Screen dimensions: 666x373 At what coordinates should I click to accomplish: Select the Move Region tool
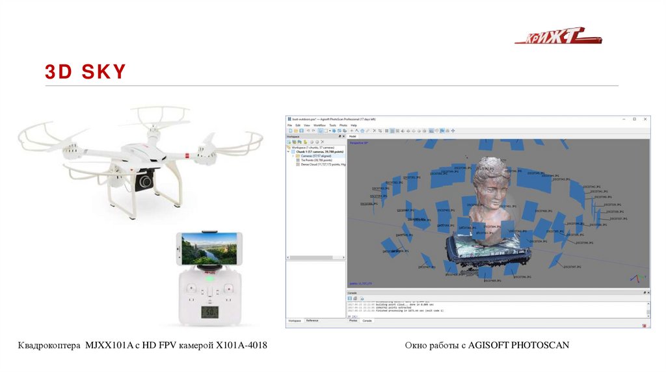334,131
